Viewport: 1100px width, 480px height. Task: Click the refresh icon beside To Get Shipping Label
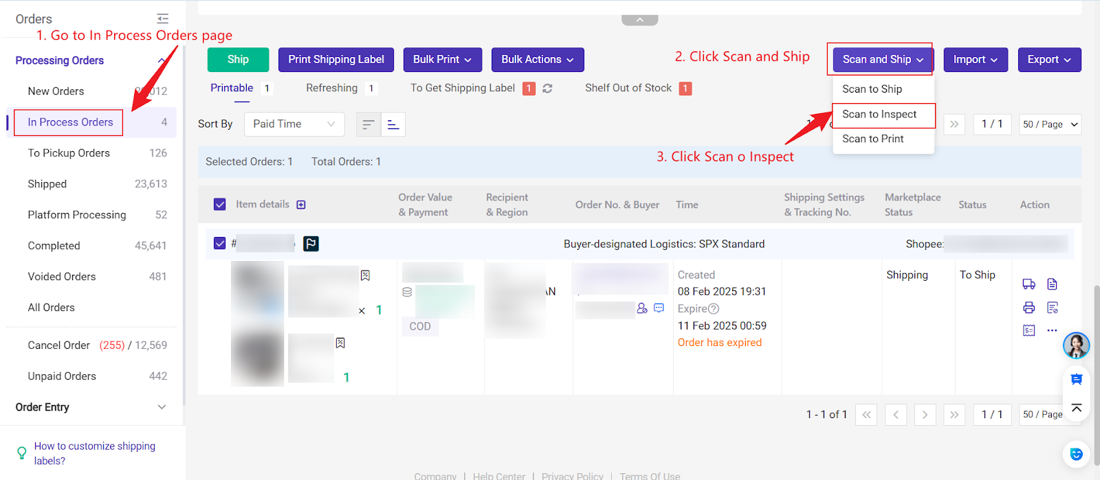click(547, 89)
